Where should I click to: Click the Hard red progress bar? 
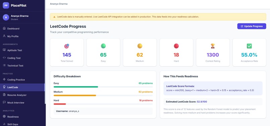[x=60, y=104]
